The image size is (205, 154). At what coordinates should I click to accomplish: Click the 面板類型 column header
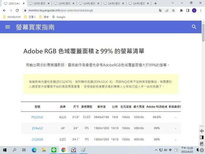87,107
